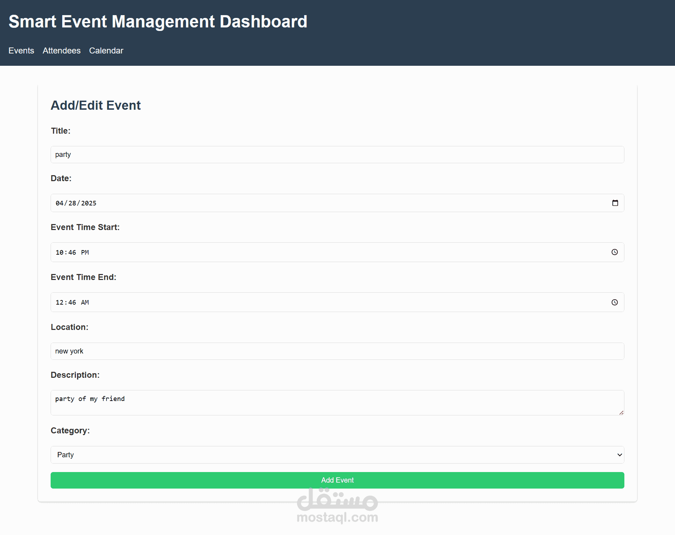Focus the Location field with new york

coord(337,351)
